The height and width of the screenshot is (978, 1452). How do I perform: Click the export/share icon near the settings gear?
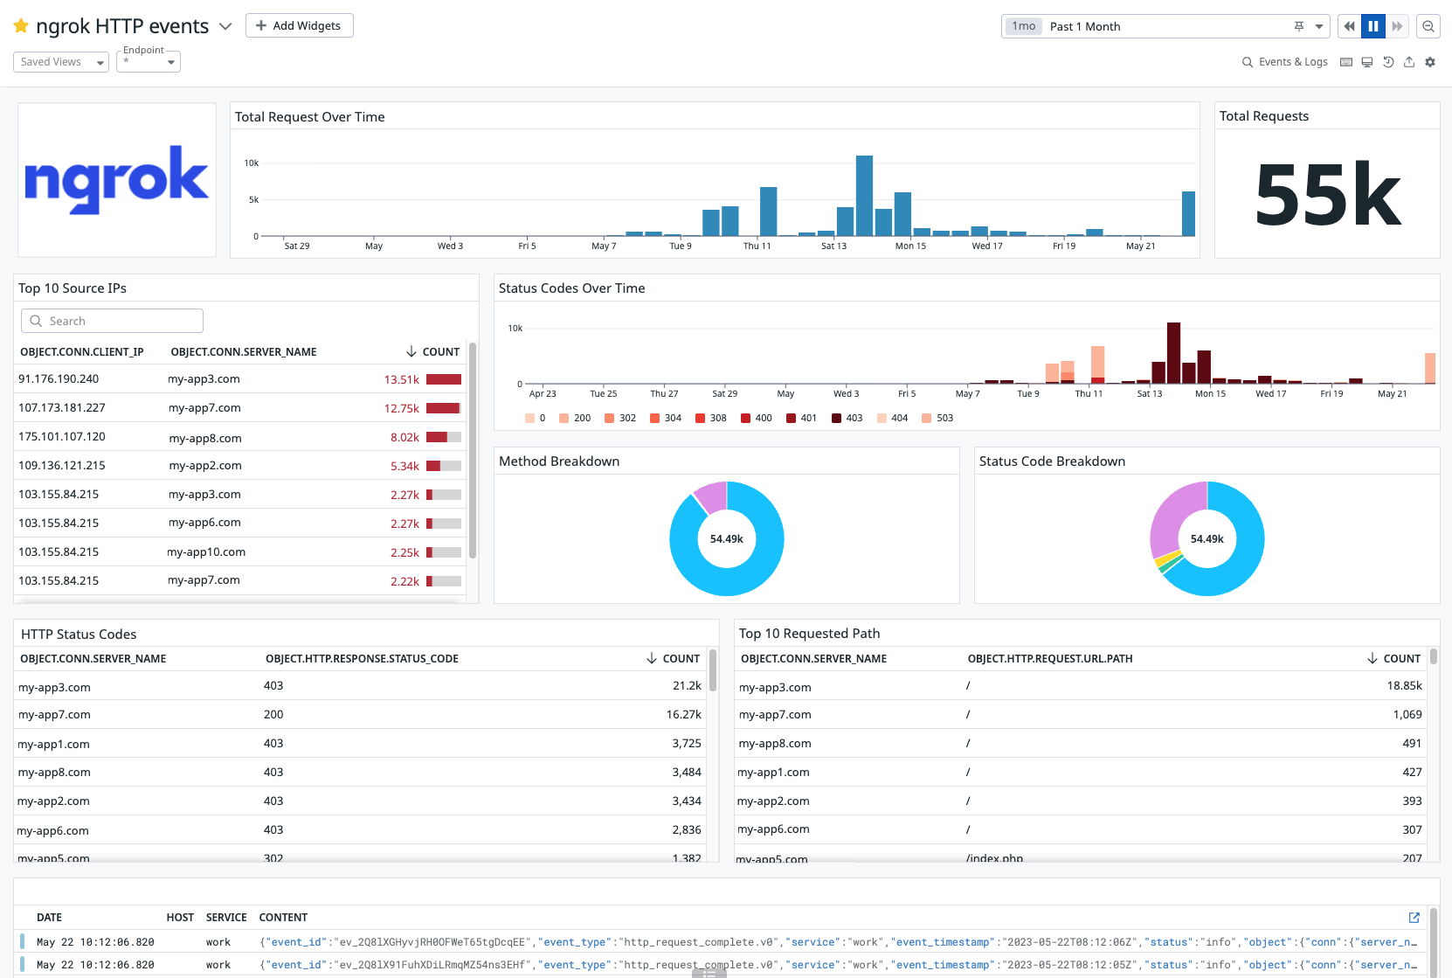coord(1409,62)
